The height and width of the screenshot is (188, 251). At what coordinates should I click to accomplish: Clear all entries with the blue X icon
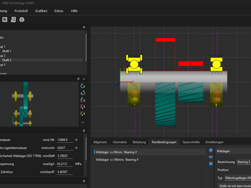click(211, 164)
